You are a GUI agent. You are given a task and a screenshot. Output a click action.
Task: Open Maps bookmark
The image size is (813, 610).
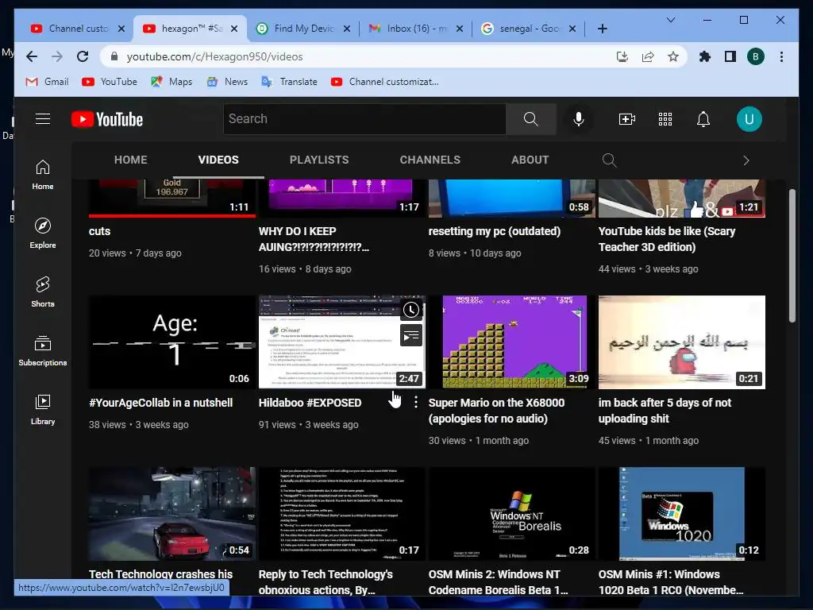pos(171,82)
